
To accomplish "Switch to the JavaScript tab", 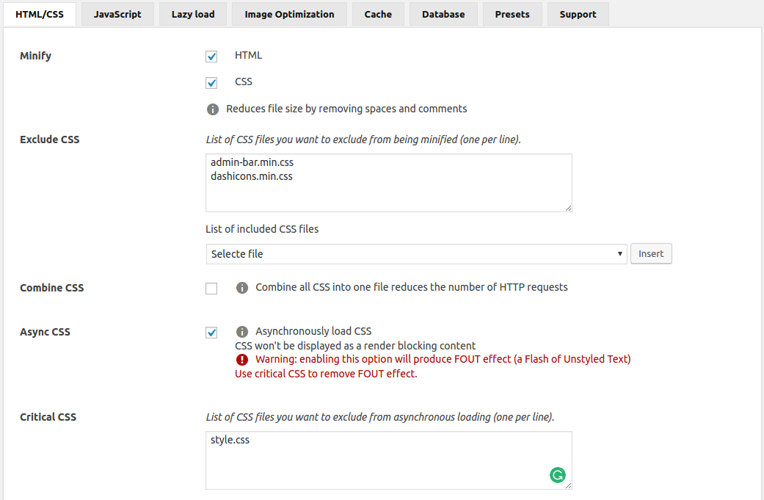I will pyautogui.click(x=117, y=14).
